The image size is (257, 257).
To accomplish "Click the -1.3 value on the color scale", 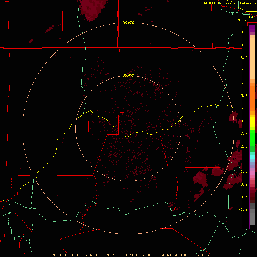I will point(243,210).
